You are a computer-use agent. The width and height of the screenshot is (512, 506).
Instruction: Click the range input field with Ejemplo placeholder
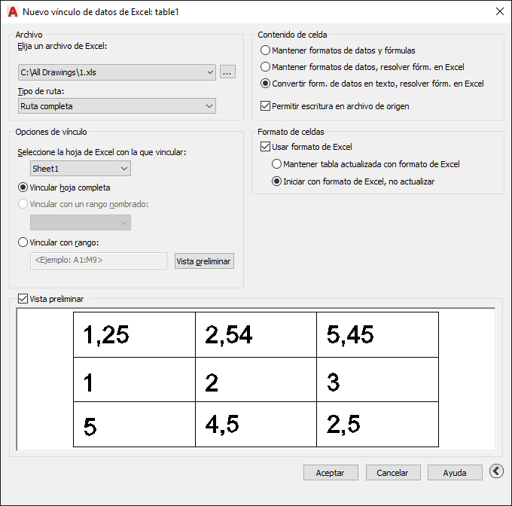99,261
